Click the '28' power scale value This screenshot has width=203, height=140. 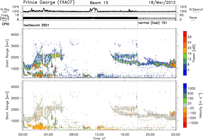189,37
